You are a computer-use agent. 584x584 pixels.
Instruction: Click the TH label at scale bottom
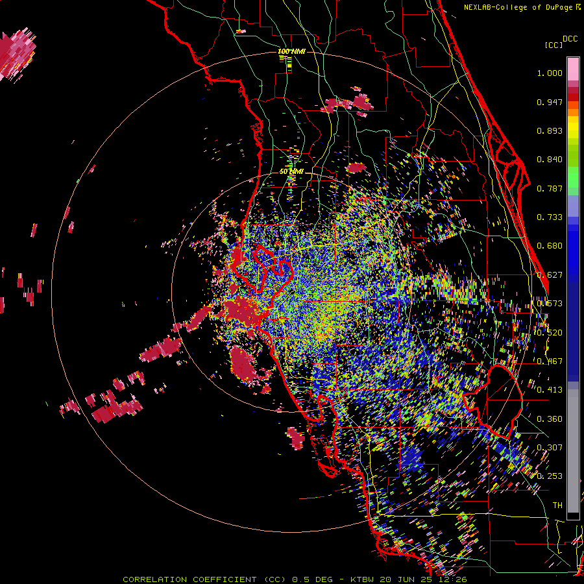point(557,505)
